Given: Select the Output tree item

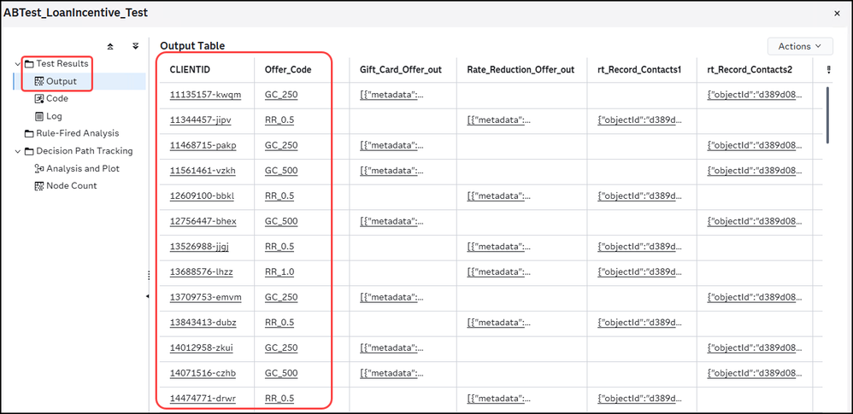Looking at the screenshot, I should (61, 81).
